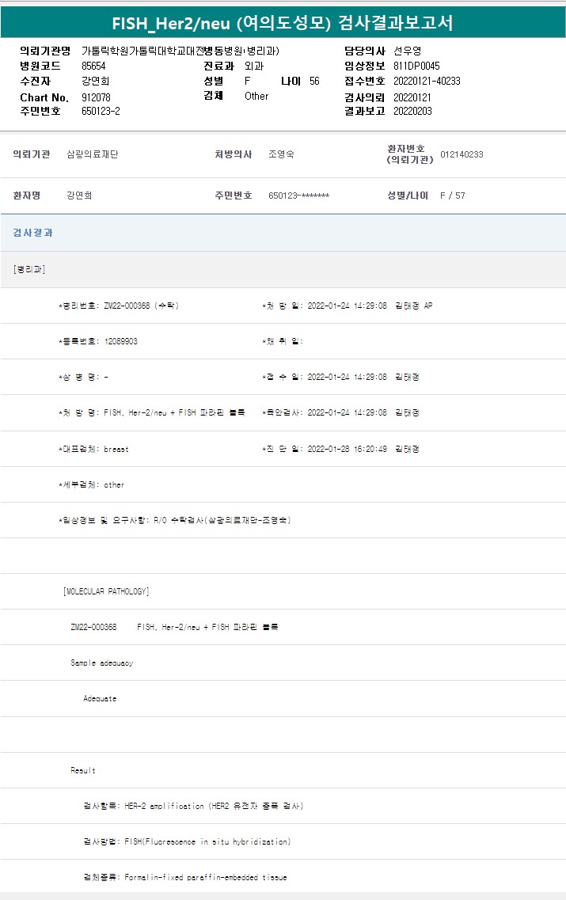The width and height of the screenshot is (566, 900).
Task: Select the attending doctor name 선우영
Action: (408, 51)
